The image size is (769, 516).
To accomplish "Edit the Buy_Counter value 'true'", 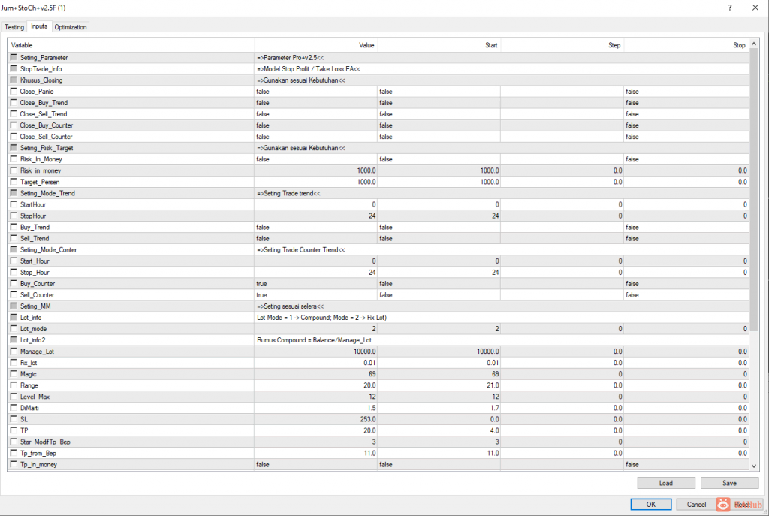I will point(316,283).
